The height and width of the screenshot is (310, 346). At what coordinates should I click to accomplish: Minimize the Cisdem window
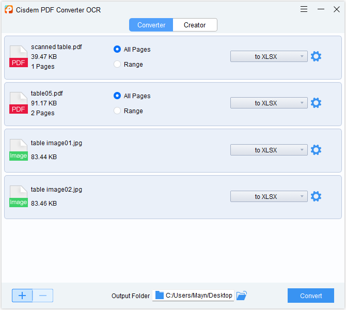[x=321, y=9]
